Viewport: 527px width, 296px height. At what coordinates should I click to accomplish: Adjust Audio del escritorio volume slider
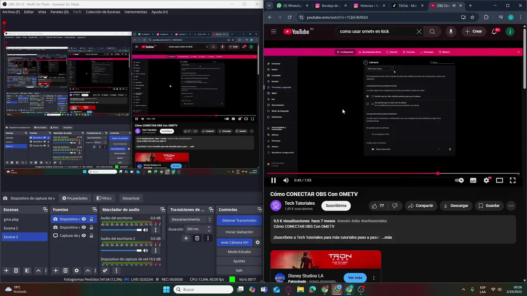pyautogui.click(x=121, y=230)
